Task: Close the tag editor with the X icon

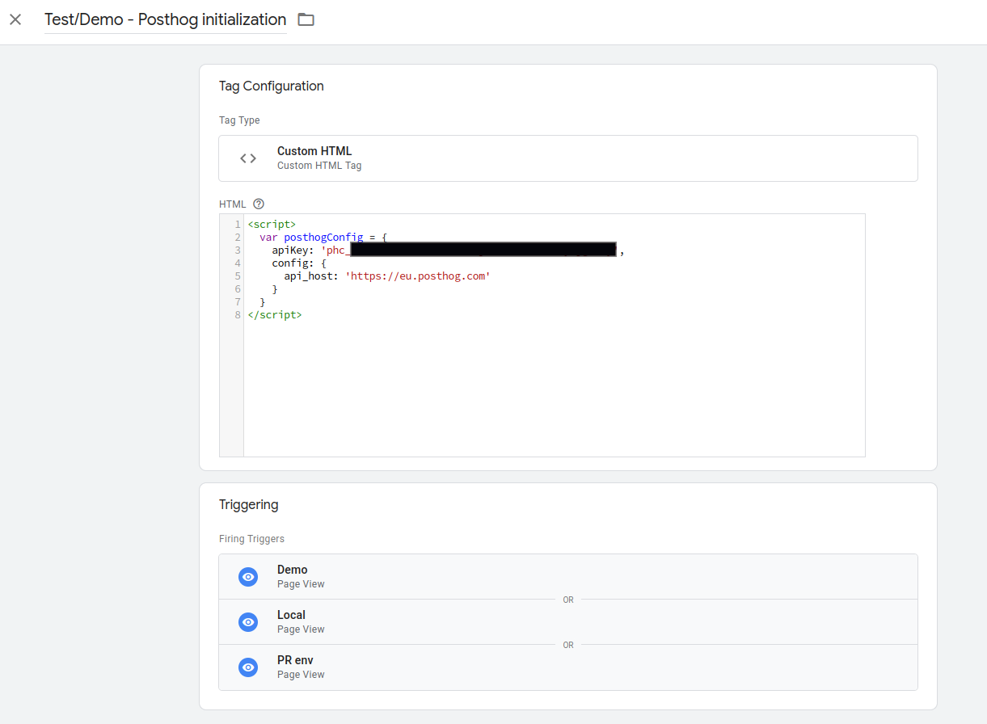Action: tap(15, 19)
